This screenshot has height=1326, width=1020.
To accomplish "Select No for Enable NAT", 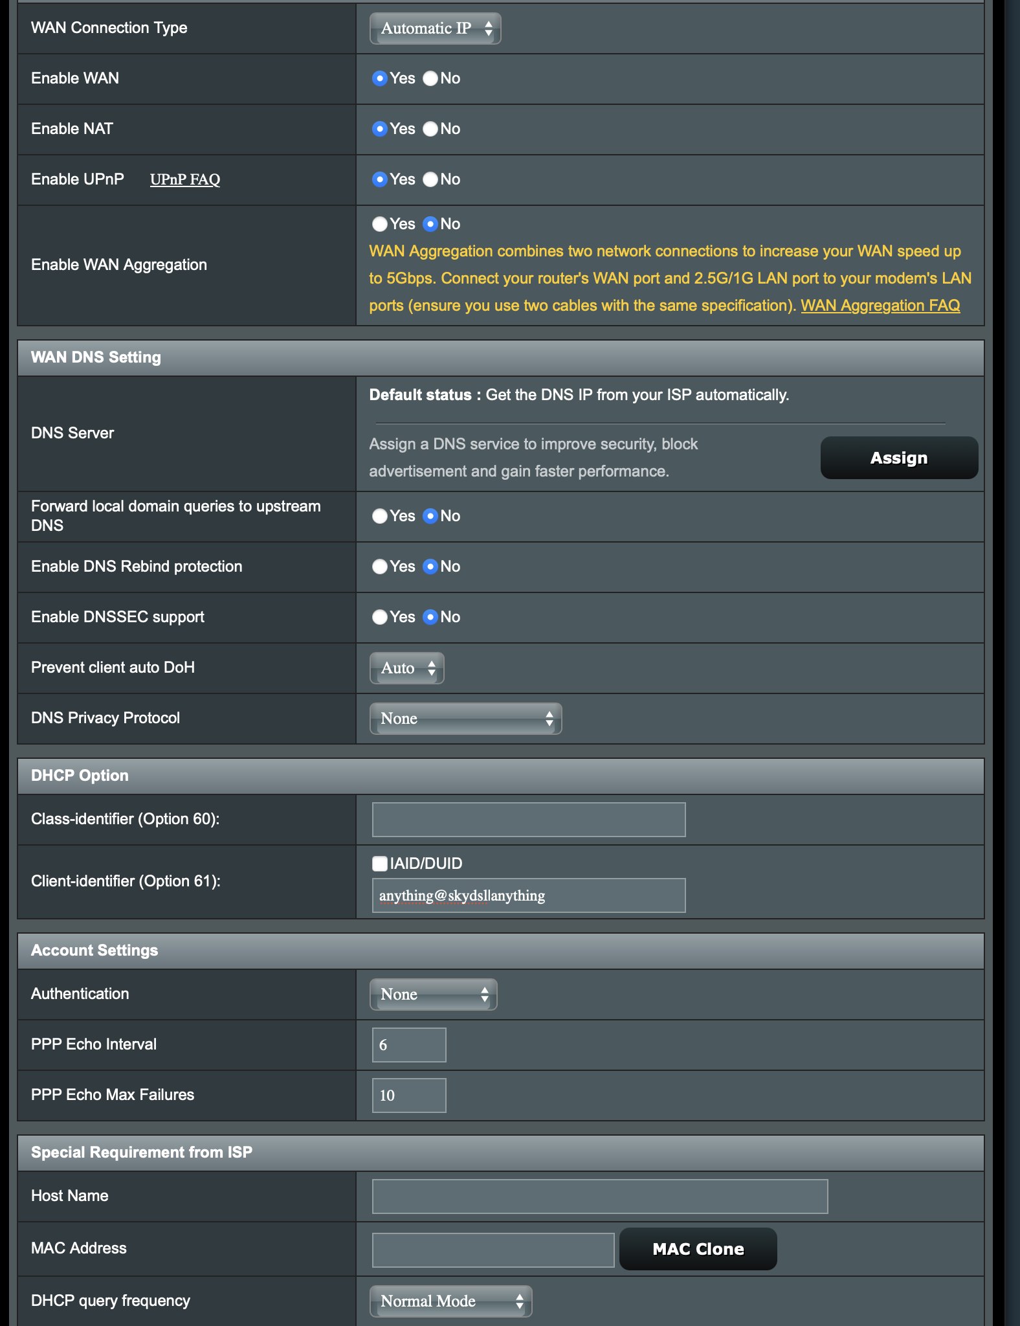I will point(430,129).
